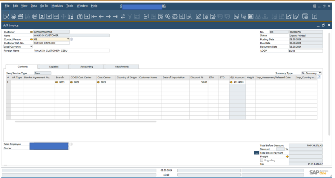Open the Gross Profit toolbar icon
Screen dimensions: 335x178
pos(161,16)
